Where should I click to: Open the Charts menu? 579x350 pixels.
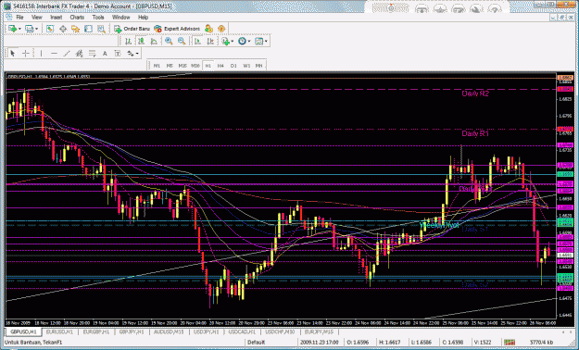click(77, 18)
